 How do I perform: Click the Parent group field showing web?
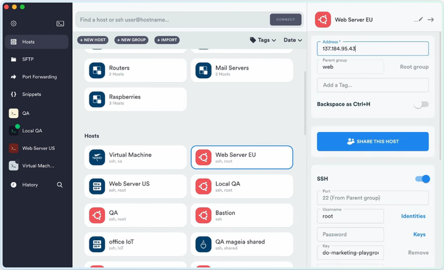tap(350, 67)
